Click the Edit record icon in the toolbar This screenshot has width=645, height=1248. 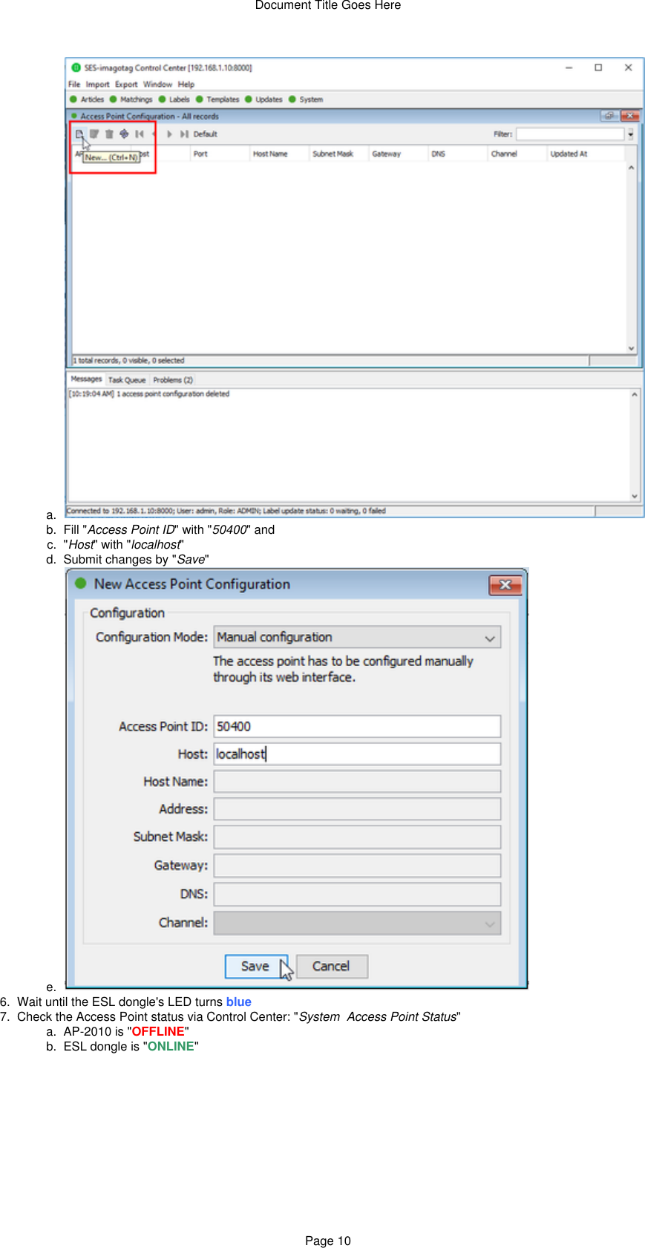coord(94,134)
